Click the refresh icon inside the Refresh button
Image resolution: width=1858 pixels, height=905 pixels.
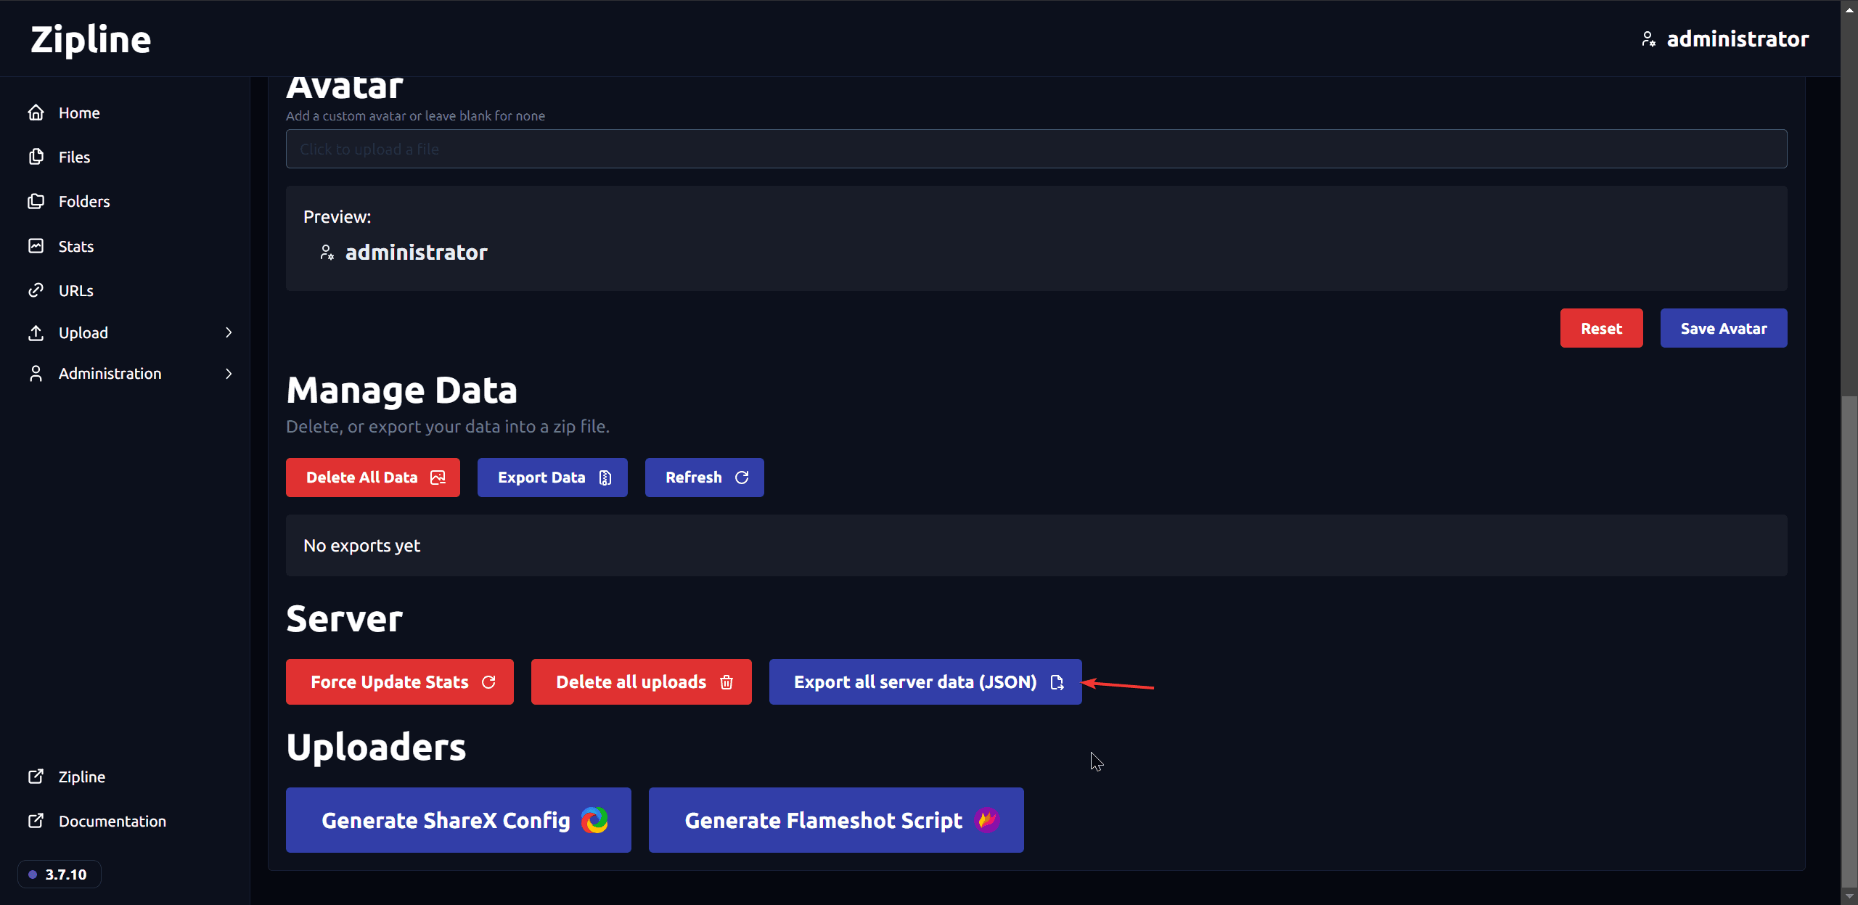pyautogui.click(x=742, y=478)
